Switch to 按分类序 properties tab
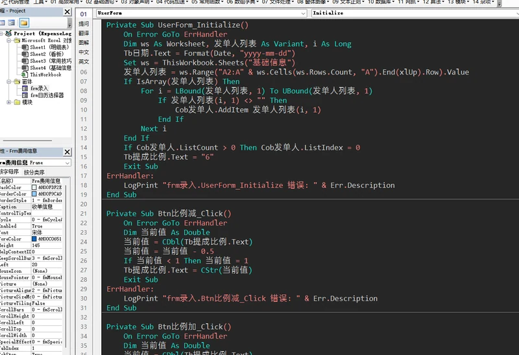This screenshot has width=519, height=355. [x=34, y=172]
